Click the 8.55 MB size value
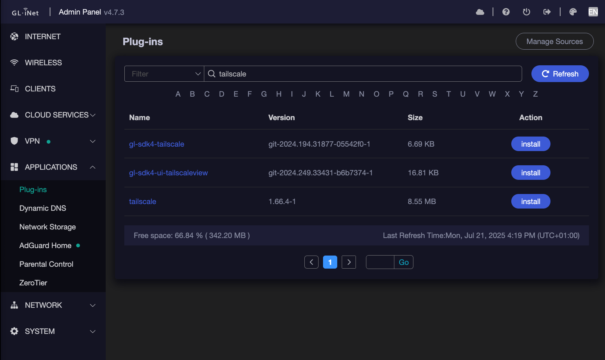Screen dimensions: 605x360 422,201
